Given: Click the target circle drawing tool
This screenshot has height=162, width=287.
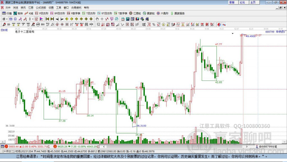Looking at the screenshot, I should [57, 25].
